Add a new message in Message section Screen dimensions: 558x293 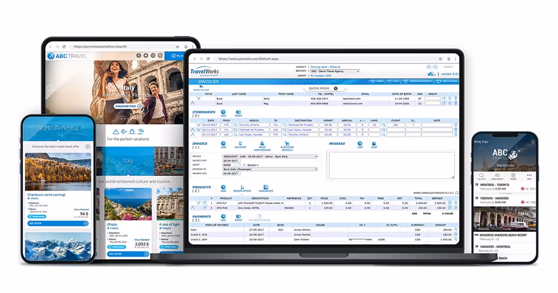click(x=360, y=145)
